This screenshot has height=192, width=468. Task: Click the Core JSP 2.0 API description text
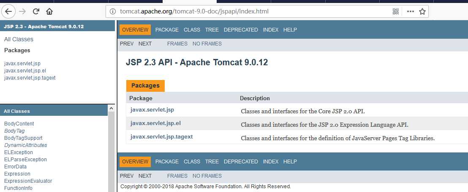pyautogui.click(x=303, y=112)
